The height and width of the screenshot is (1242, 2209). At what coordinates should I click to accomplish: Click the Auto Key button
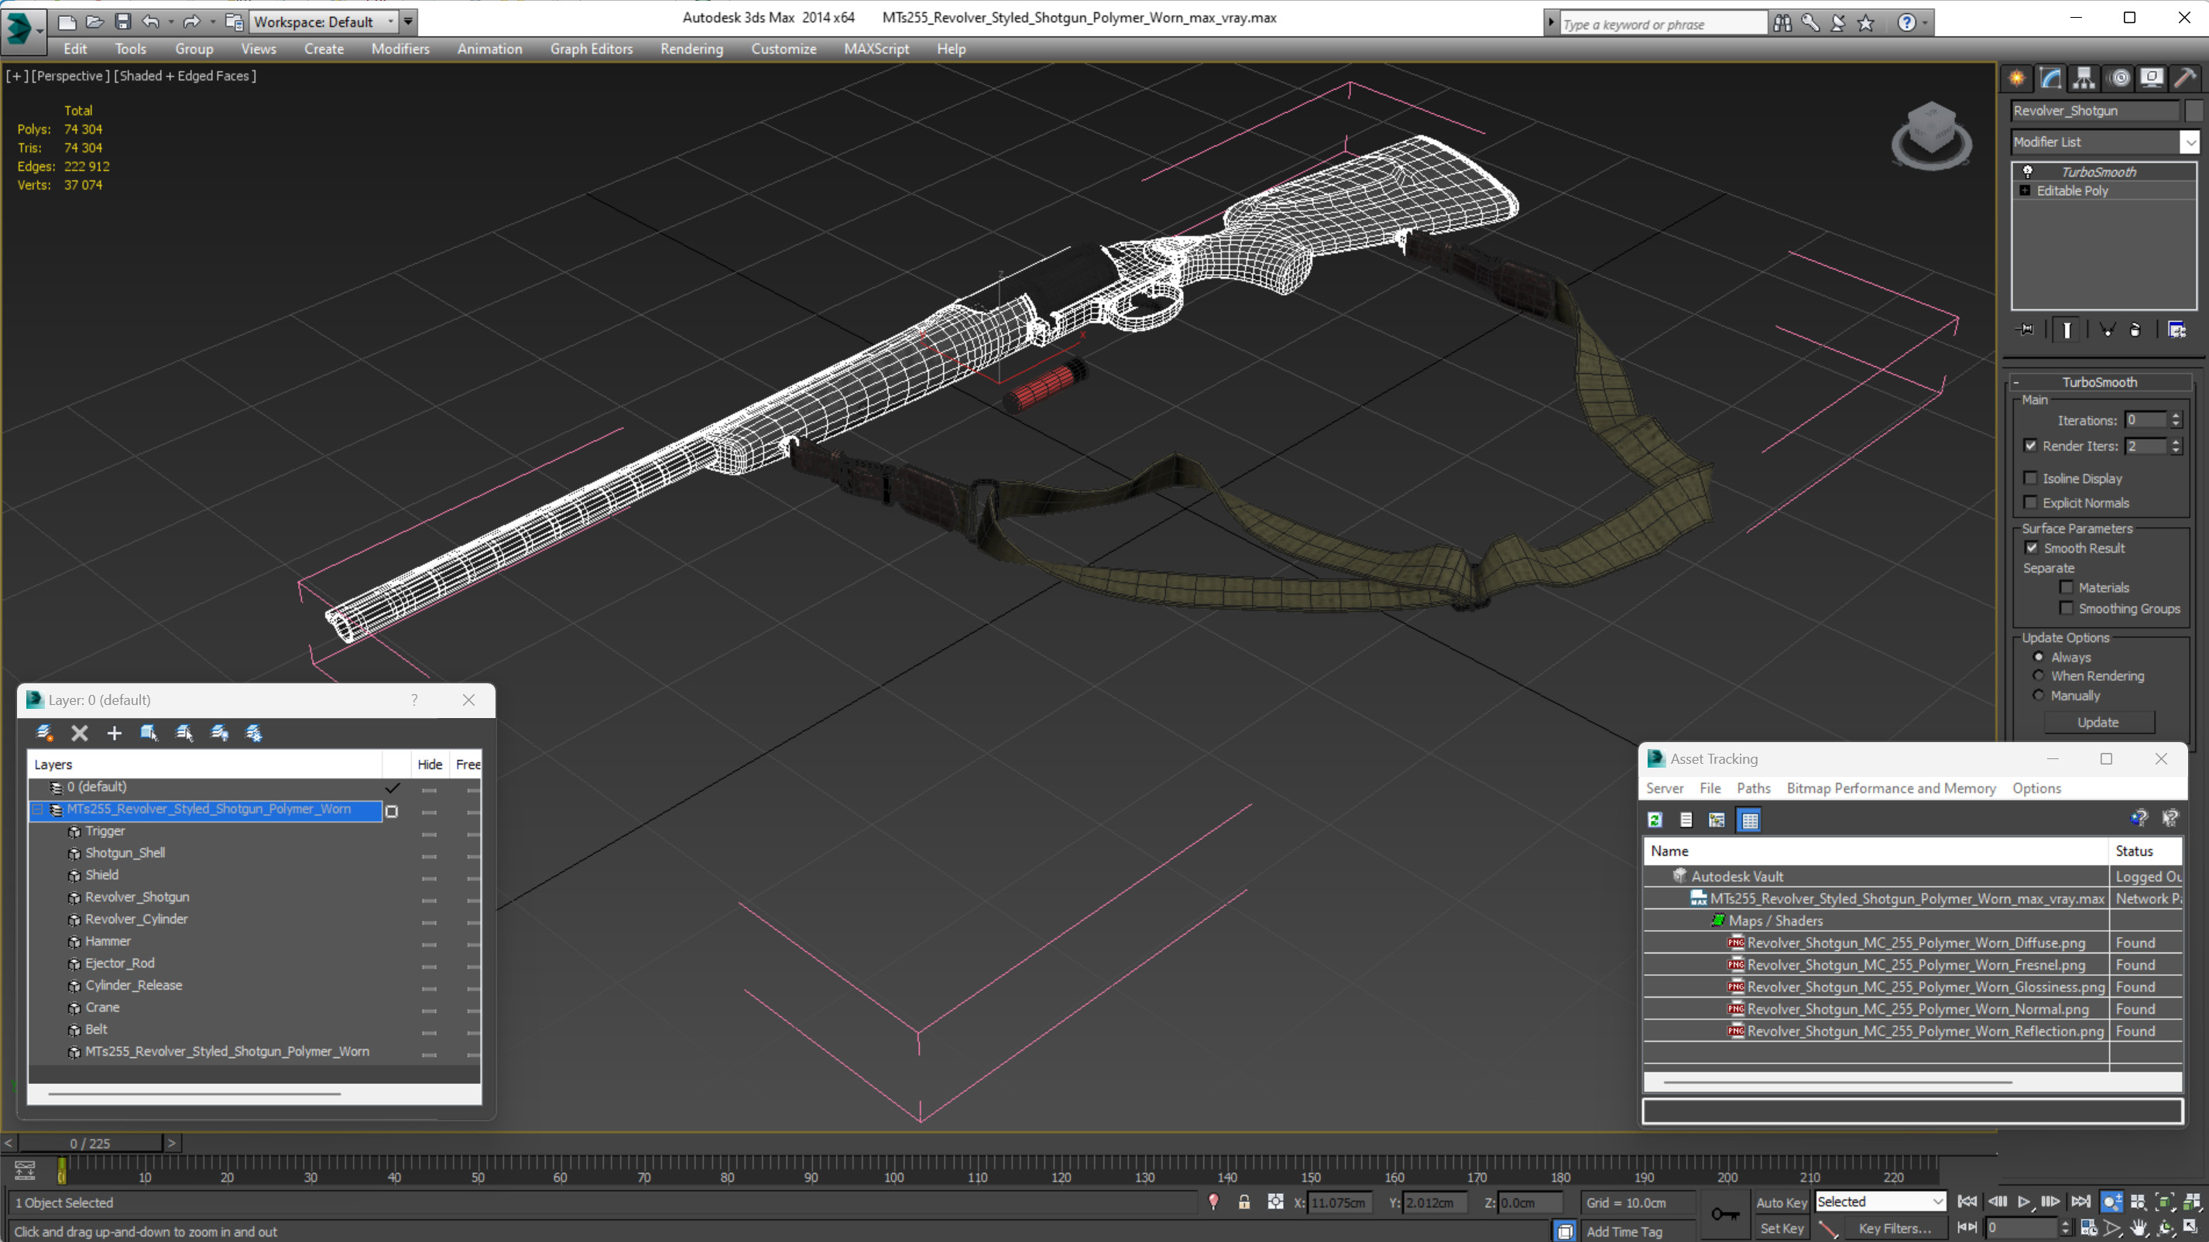[1781, 1203]
